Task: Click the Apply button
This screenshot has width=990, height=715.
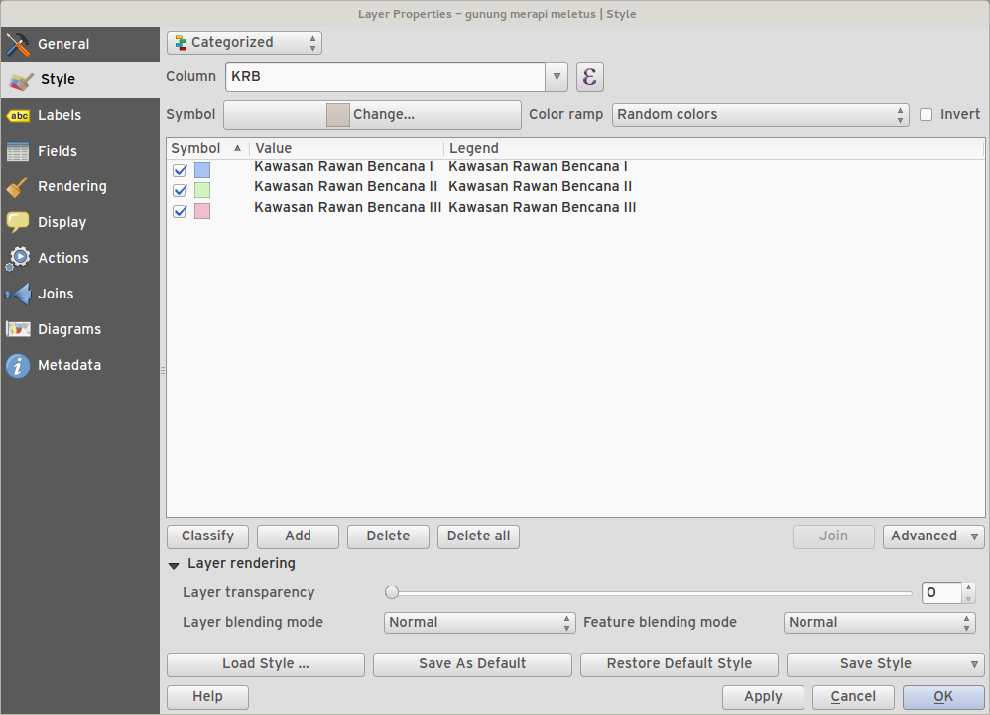Action: click(x=763, y=697)
